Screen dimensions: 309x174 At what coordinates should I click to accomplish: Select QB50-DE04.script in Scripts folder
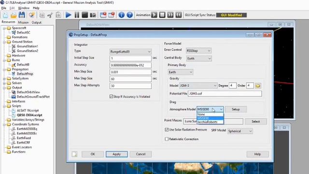(x=29, y=115)
